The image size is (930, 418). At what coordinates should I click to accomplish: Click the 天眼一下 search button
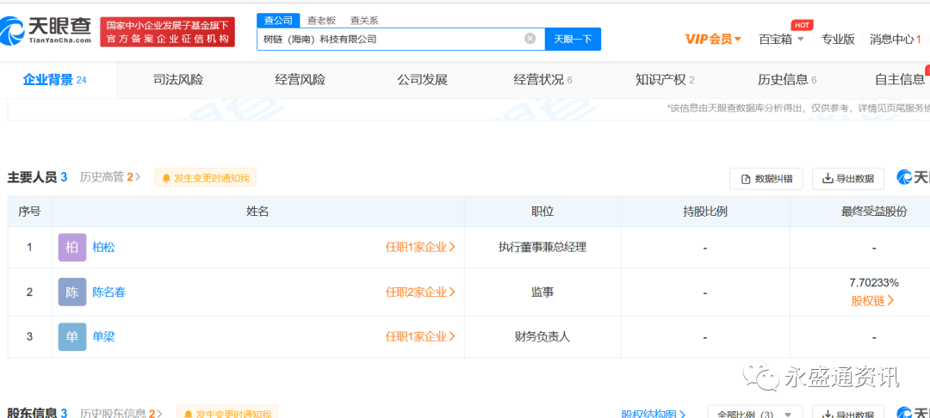pos(573,39)
